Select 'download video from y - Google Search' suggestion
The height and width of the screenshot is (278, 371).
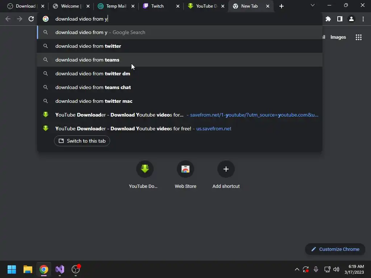coord(180,32)
